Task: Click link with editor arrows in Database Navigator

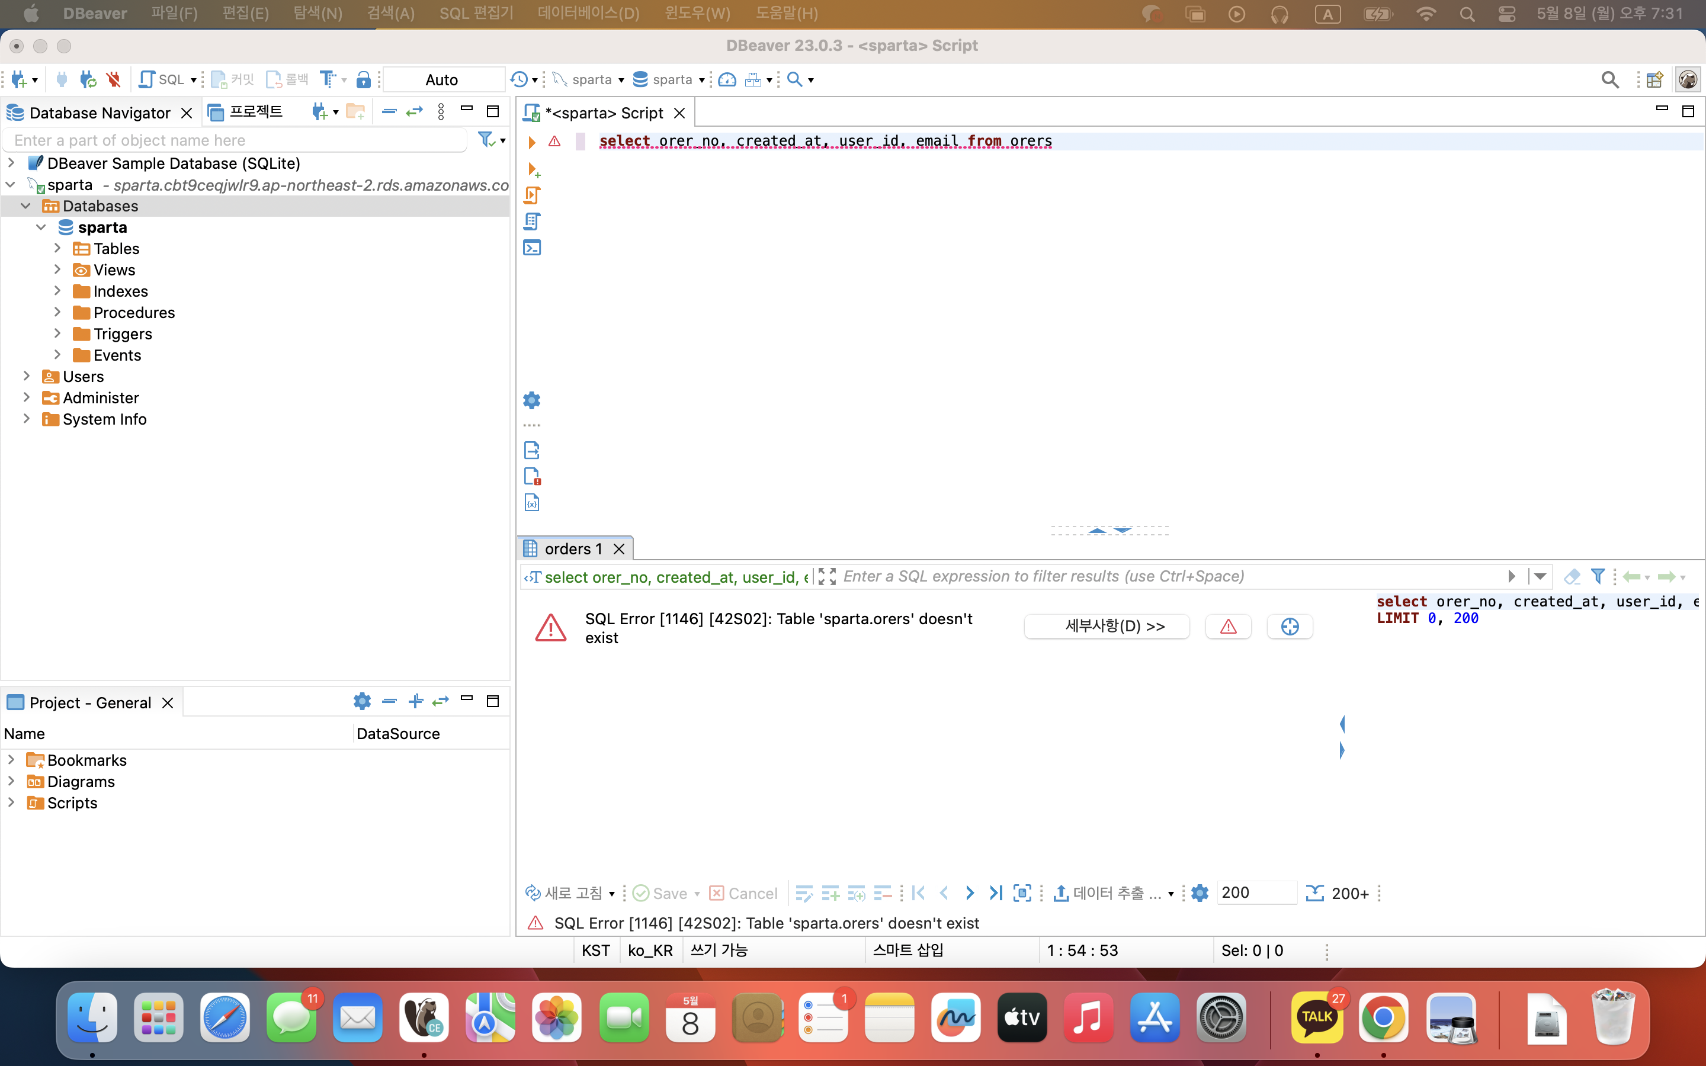Action: point(415,112)
